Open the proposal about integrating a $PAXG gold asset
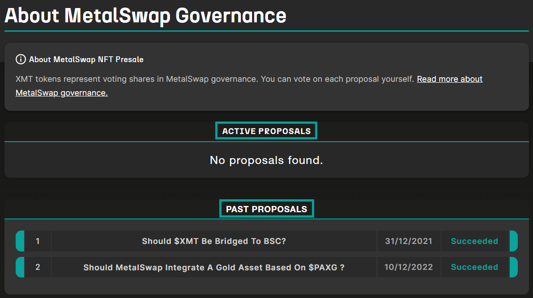The width and height of the screenshot is (533, 298). click(x=214, y=267)
